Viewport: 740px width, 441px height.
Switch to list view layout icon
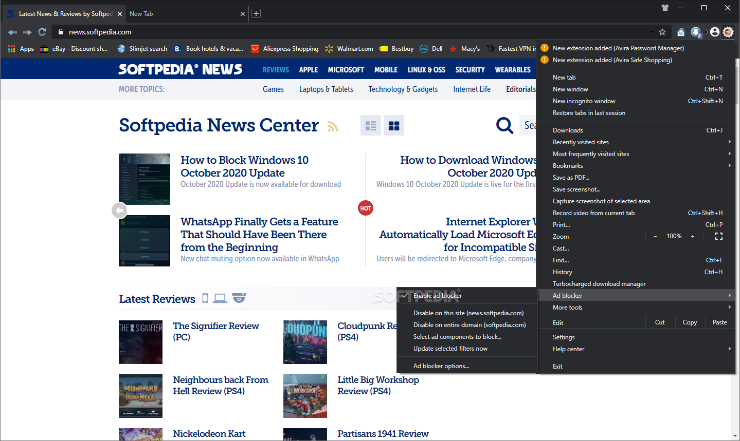371,125
